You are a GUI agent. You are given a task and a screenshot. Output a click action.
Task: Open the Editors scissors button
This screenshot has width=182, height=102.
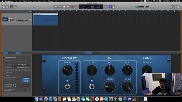click(15, 7)
